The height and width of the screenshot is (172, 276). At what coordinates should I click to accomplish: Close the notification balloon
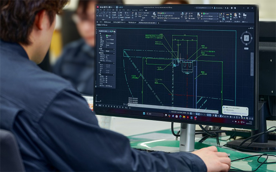click(247, 109)
